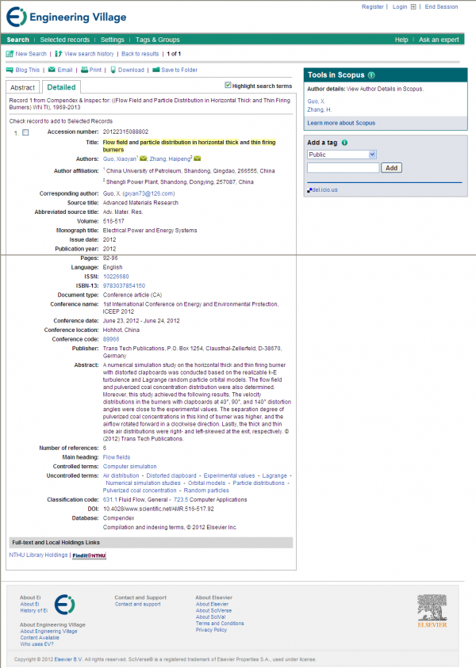Click the accession number 20122315088802
The width and height of the screenshot is (476, 668).
click(126, 132)
